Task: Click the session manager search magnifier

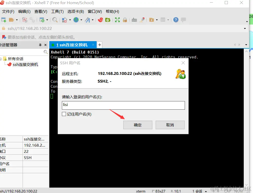Action: pyautogui.click(x=46, y=52)
